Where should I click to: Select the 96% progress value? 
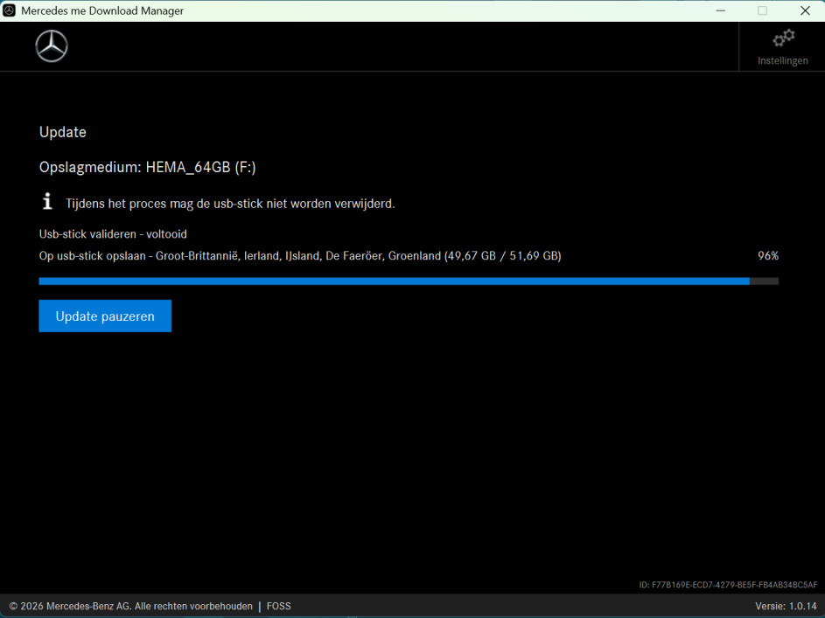(x=767, y=256)
